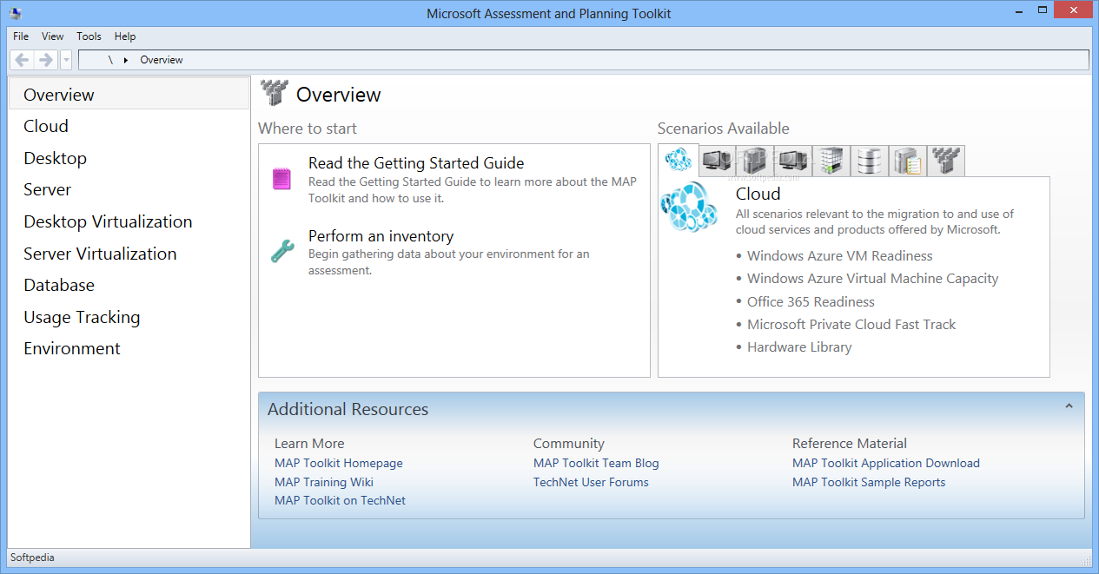Click the Microsoft Private Cloud Fast Track scenario

point(851,324)
